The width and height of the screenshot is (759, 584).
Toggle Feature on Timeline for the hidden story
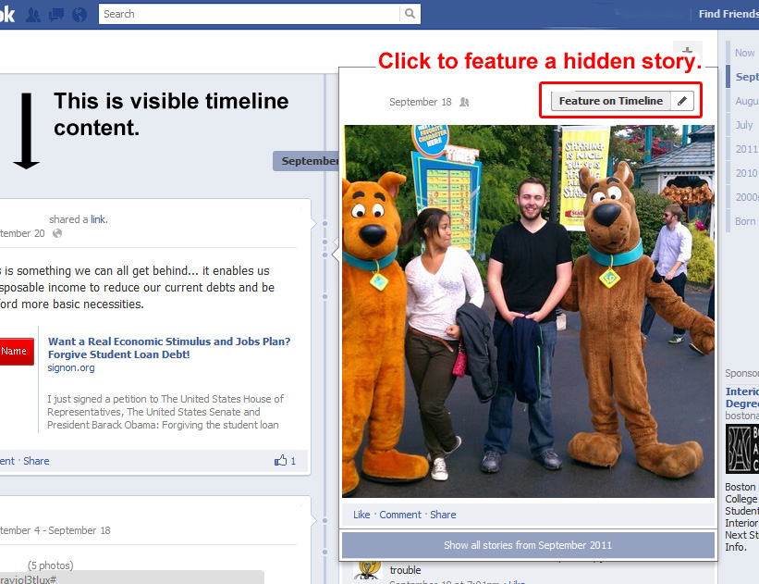pyautogui.click(x=610, y=100)
